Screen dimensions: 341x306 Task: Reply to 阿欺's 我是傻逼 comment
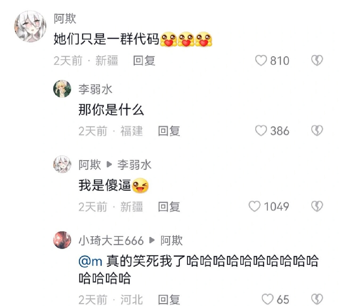169,207
